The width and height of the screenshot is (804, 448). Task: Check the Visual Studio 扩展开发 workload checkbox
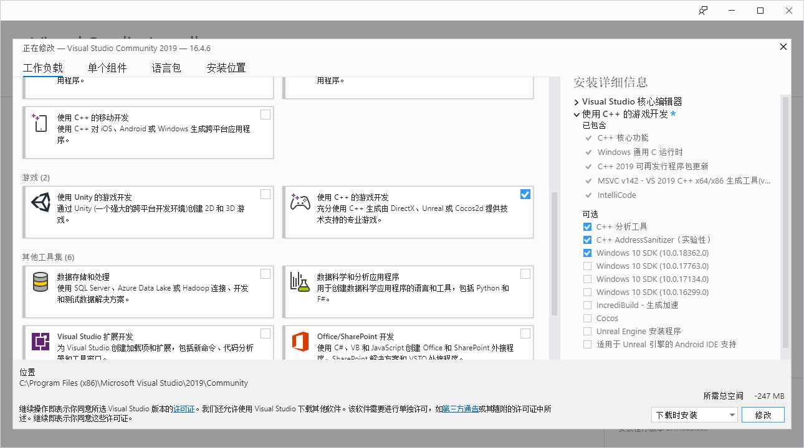[x=266, y=334]
